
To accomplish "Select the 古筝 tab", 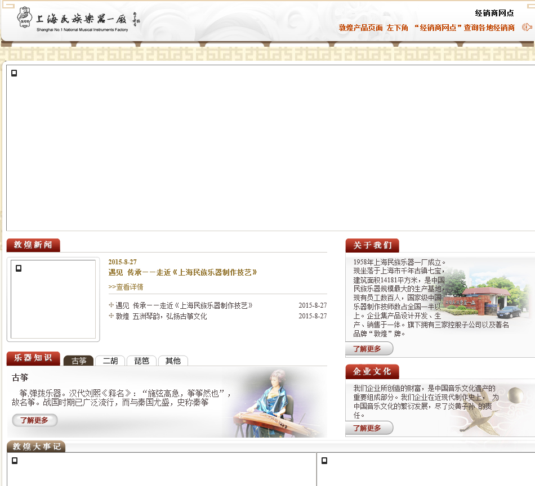I will coord(78,361).
